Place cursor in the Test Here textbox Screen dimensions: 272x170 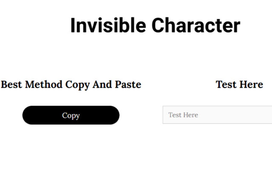(x=217, y=115)
